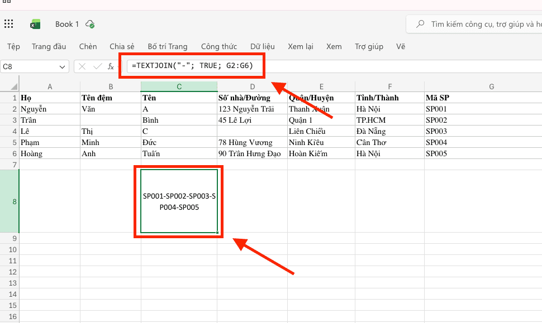Select column D header
Viewport: 542px width, 323px height.
click(x=253, y=86)
